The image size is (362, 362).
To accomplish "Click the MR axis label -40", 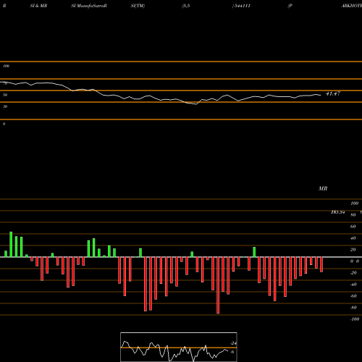I will [x=353, y=285].
